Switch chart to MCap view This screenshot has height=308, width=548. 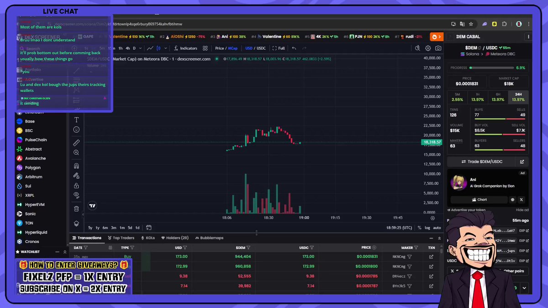pos(233,48)
